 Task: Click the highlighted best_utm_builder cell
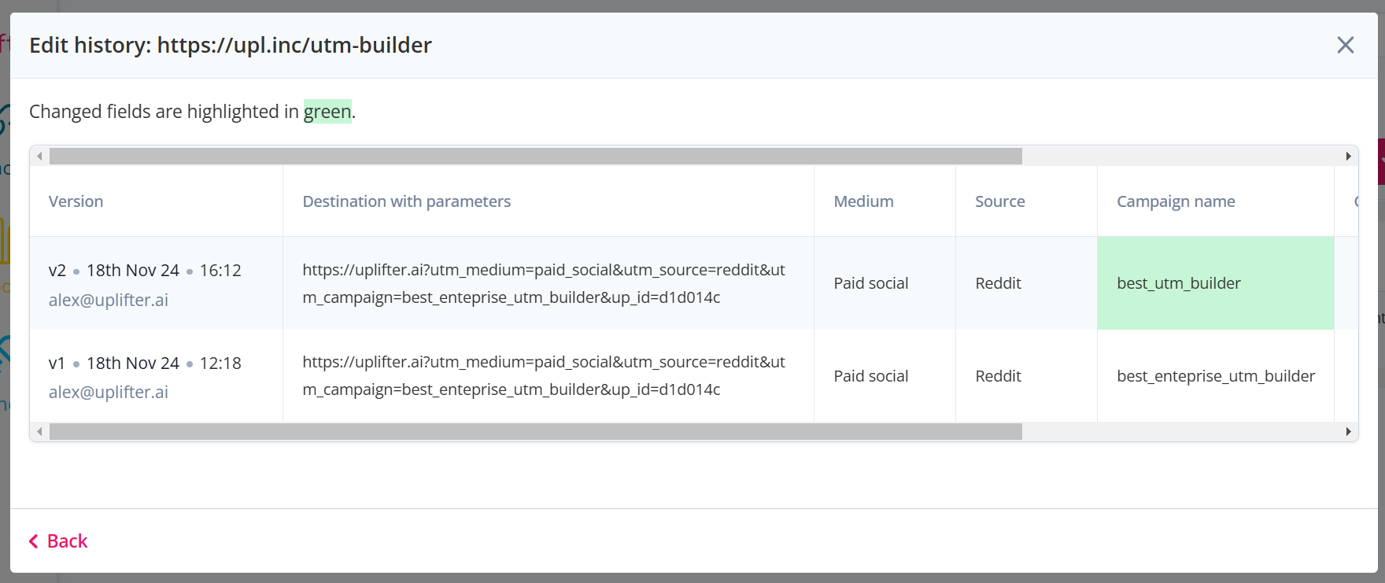1216,283
